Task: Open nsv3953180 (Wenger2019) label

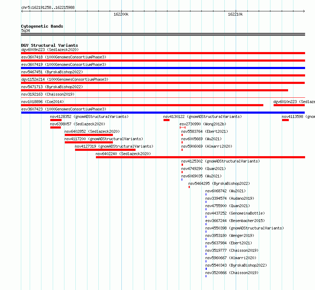Action: click(x=230, y=235)
